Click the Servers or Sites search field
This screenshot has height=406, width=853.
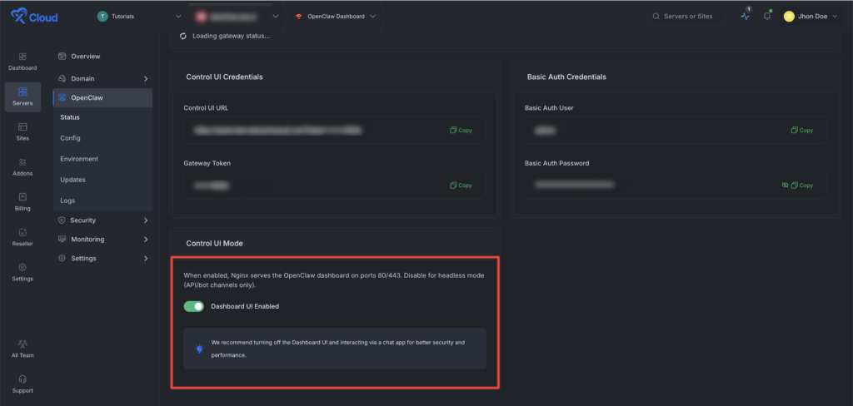pyautogui.click(x=687, y=16)
